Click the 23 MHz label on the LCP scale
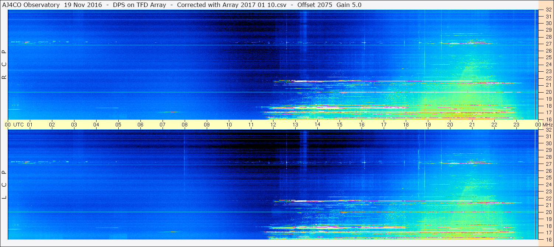Viewport: 554px width, 247px height. [x=548, y=191]
